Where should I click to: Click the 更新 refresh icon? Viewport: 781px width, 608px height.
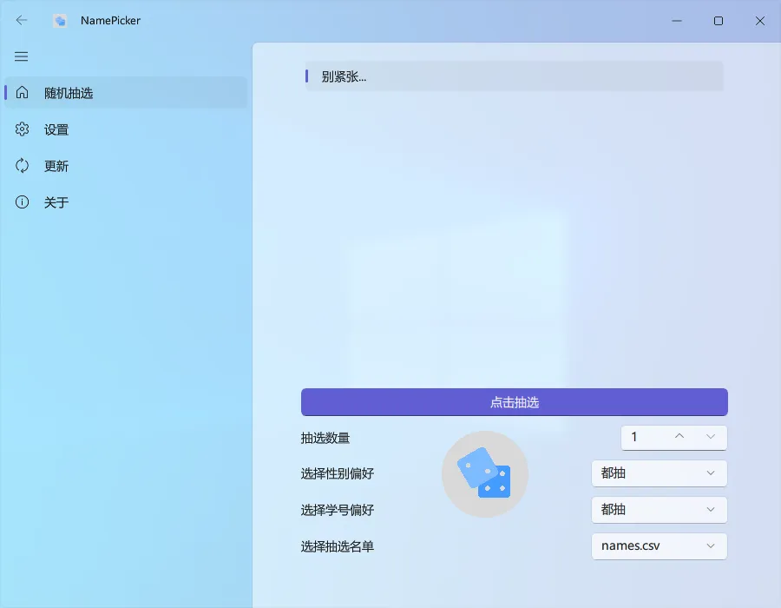[x=21, y=165]
